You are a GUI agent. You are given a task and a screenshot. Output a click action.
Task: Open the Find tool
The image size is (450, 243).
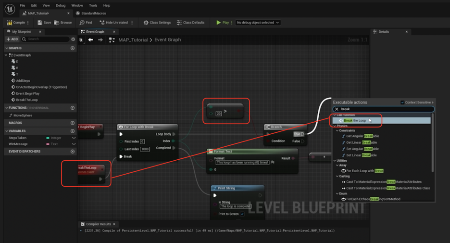(86, 23)
